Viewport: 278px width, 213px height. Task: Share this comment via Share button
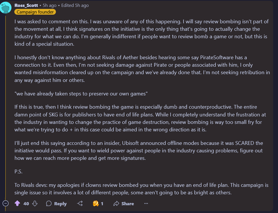124,204
